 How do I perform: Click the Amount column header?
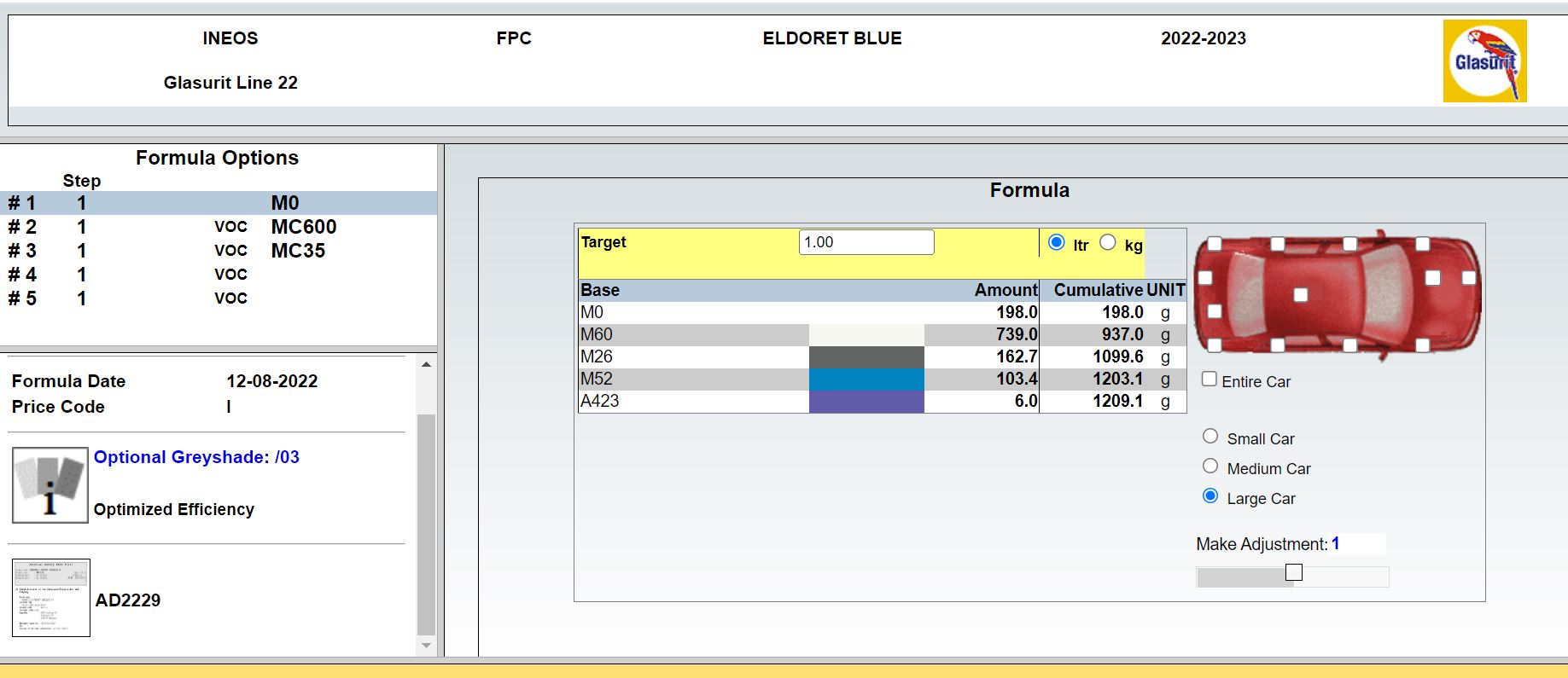1006,290
